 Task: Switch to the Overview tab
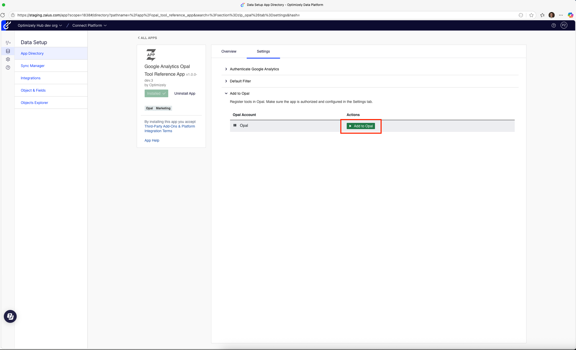[x=229, y=51]
